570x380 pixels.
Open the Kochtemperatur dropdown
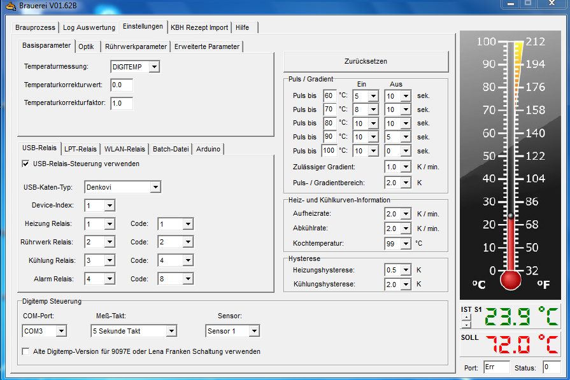tap(407, 244)
